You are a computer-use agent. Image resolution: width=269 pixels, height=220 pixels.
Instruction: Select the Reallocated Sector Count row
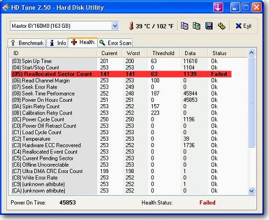121,74
